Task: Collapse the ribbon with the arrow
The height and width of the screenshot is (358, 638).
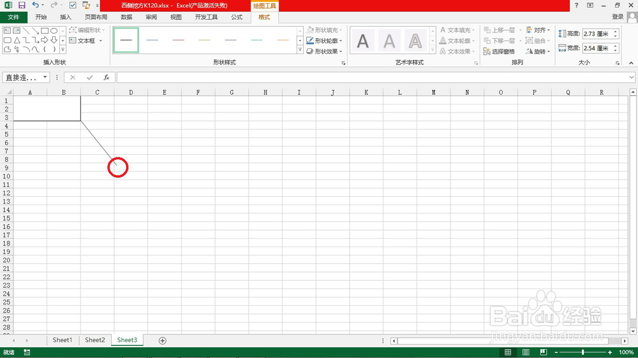Action: click(x=631, y=63)
